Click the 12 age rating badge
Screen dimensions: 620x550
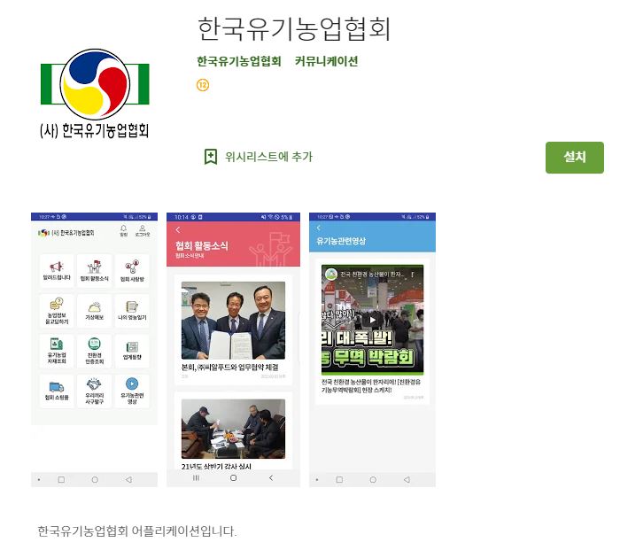(203, 85)
